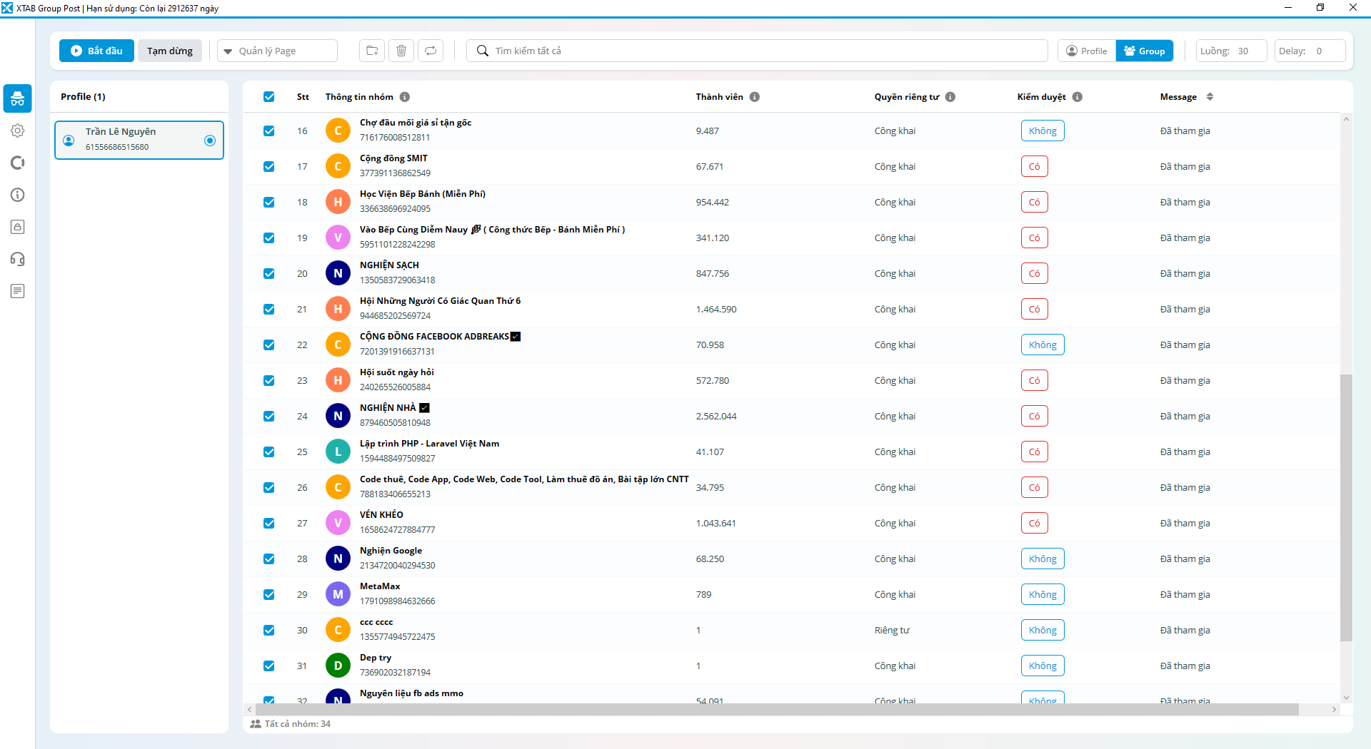Click the Stt column header
1371x749 pixels.
(303, 97)
